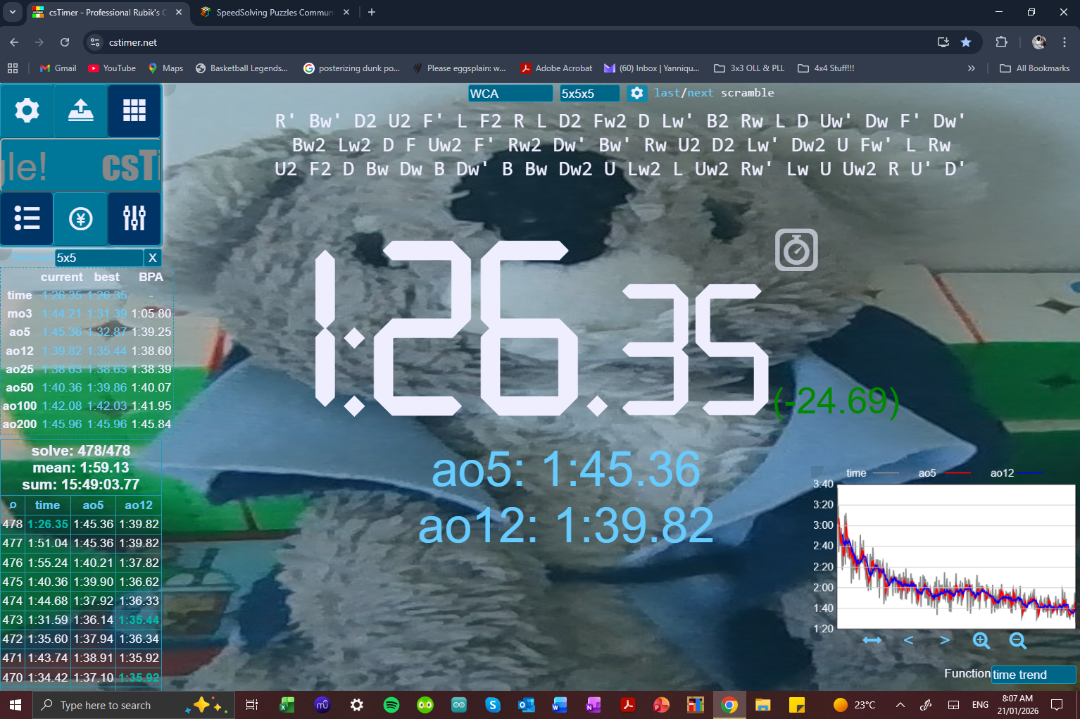Screen dimensions: 1080x719
Task: Click the main ao12: 1:39.82 text
Action: click(x=566, y=525)
